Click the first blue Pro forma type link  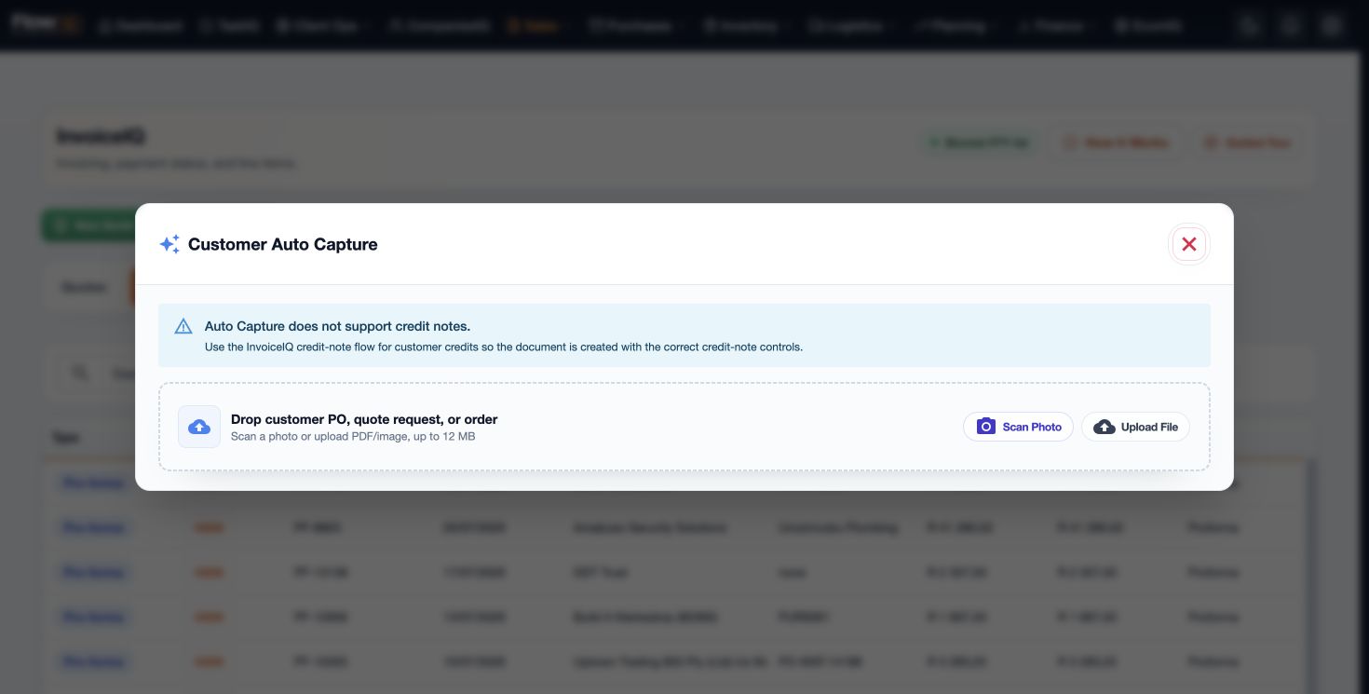click(93, 483)
